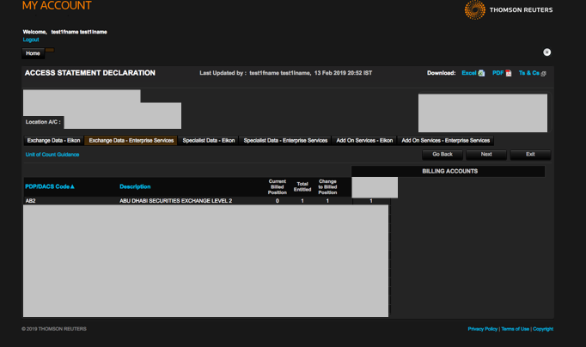Switch to Specialist Data - Eikon tab
This screenshot has width=586, height=347.
209,141
